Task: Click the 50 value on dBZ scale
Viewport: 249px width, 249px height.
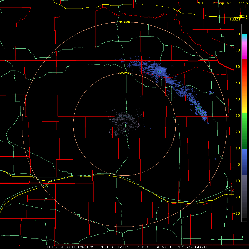Action: click(238, 83)
